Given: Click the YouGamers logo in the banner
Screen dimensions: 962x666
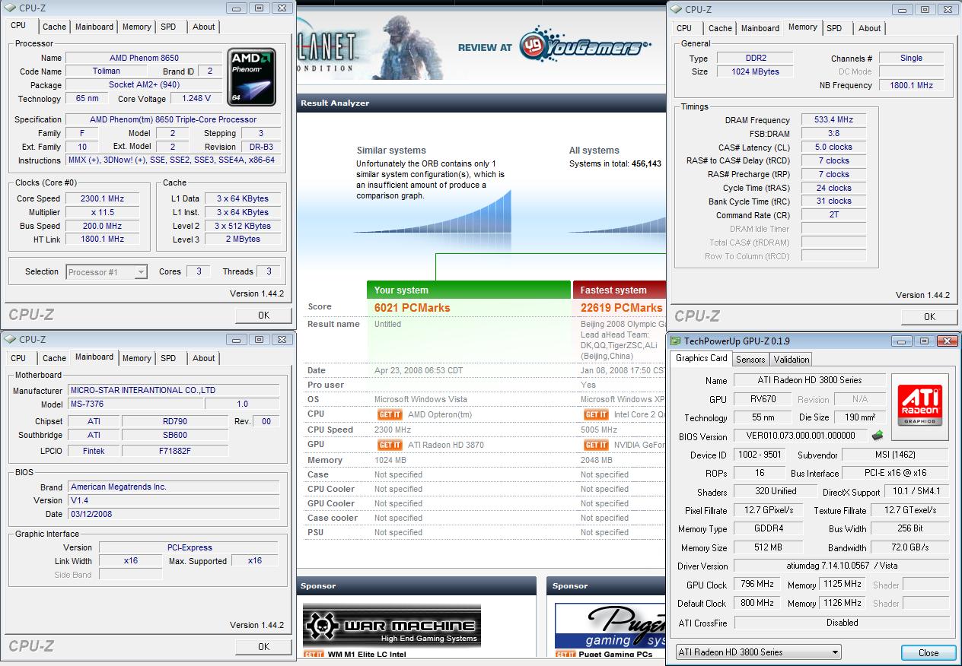Looking at the screenshot, I should click(x=585, y=46).
